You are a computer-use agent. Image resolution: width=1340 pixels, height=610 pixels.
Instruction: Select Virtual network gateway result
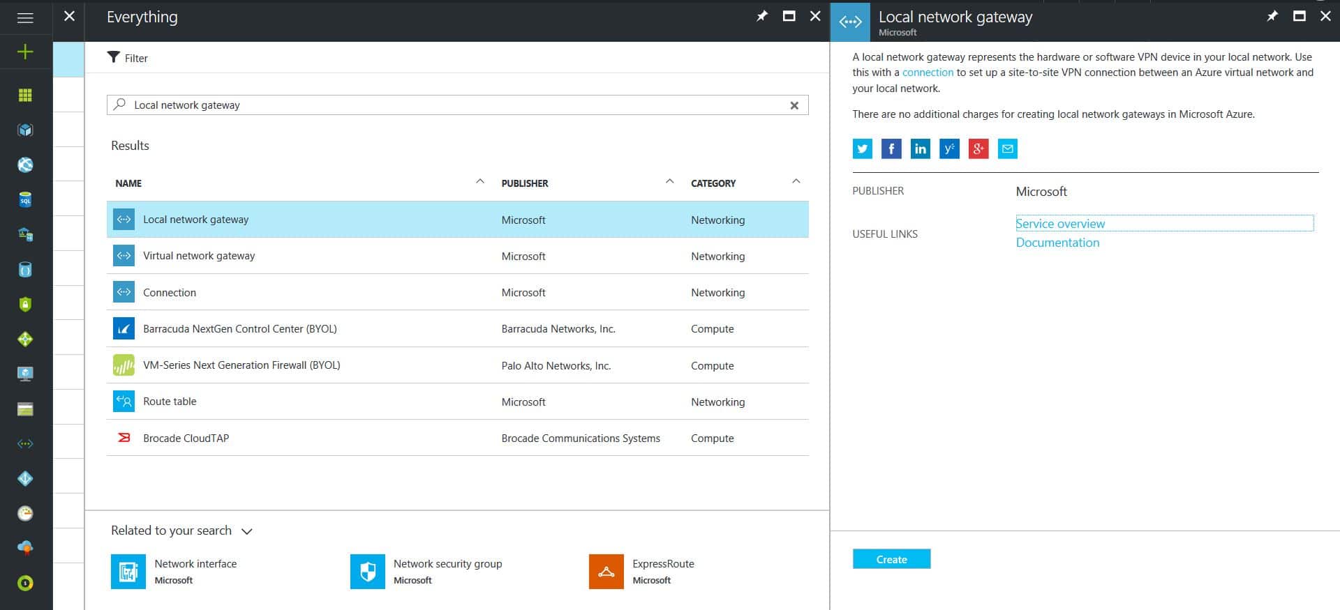(458, 256)
